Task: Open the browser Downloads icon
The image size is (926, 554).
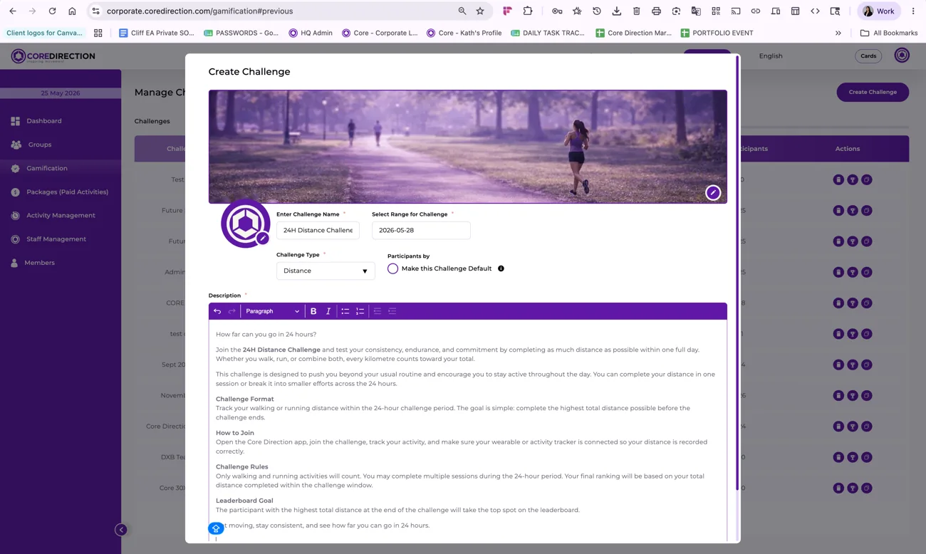Action: pyautogui.click(x=617, y=11)
